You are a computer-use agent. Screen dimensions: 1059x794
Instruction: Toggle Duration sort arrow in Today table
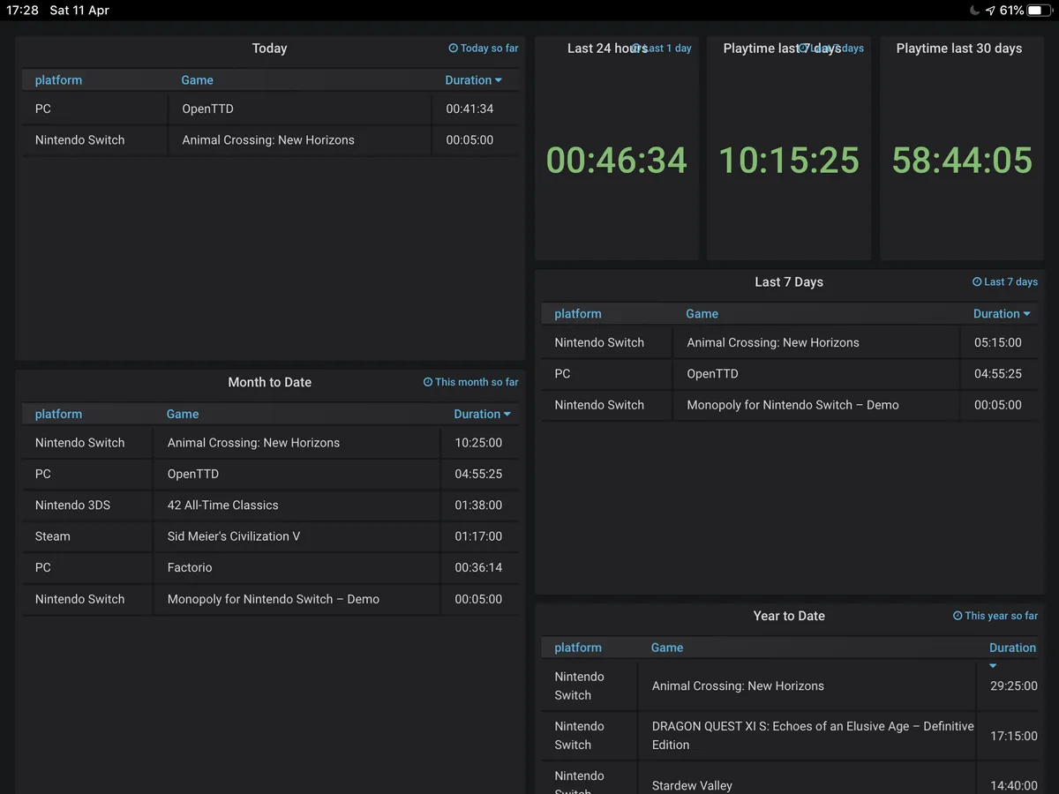tap(499, 80)
